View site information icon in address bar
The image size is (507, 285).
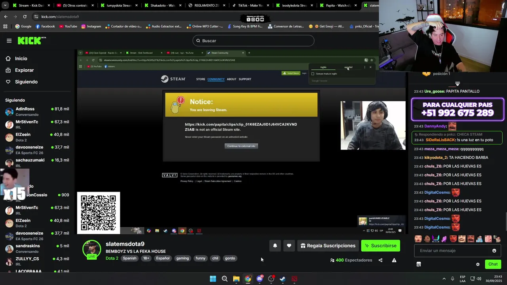coord(36,17)
